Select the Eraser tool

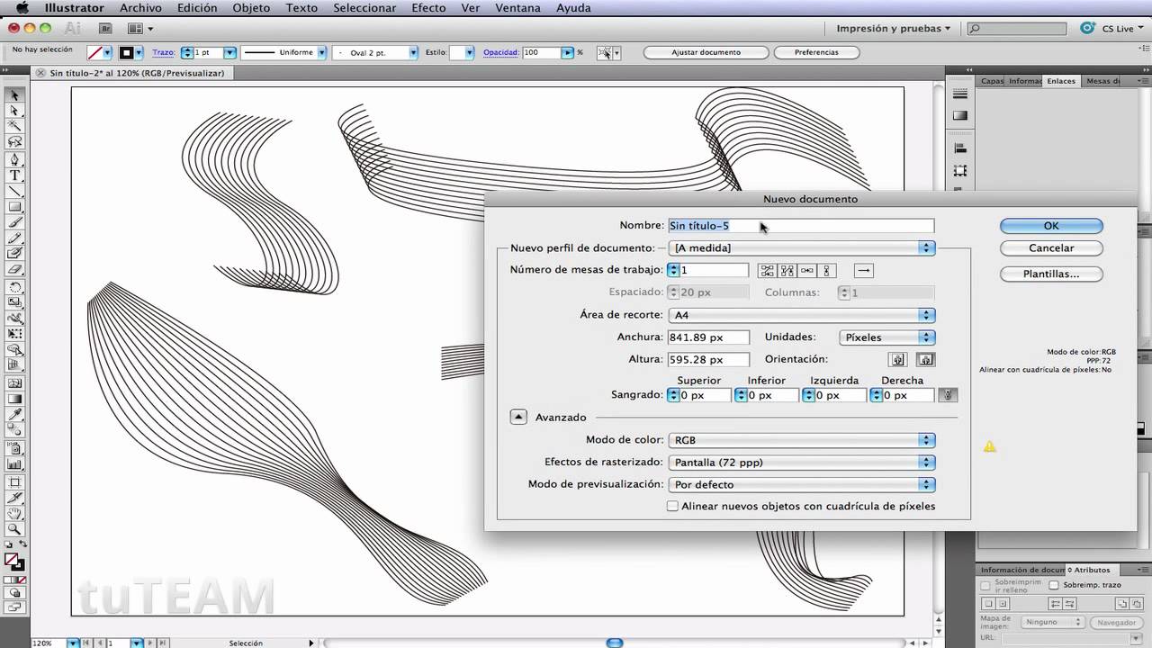pos(14,269)
